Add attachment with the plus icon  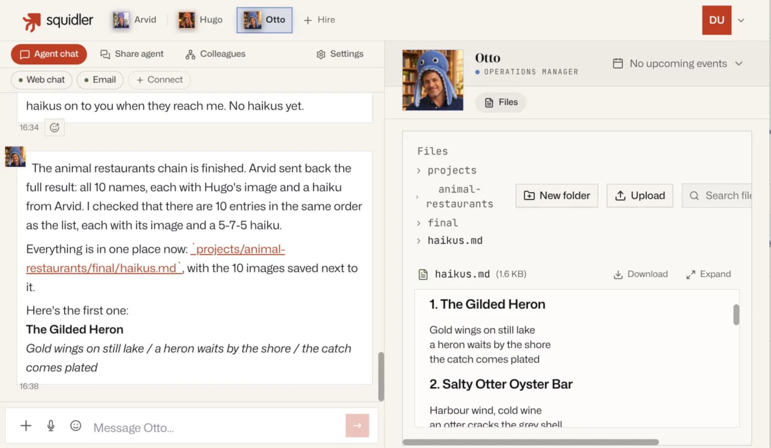pyautogui.click(x=26, y=425)
